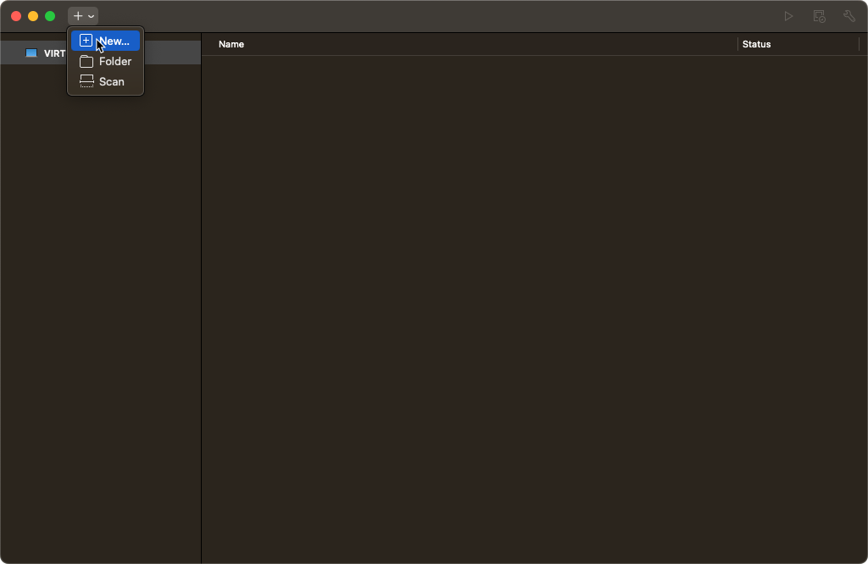
Task: Open settings with the wrench icon
Action: coord(849,16)
